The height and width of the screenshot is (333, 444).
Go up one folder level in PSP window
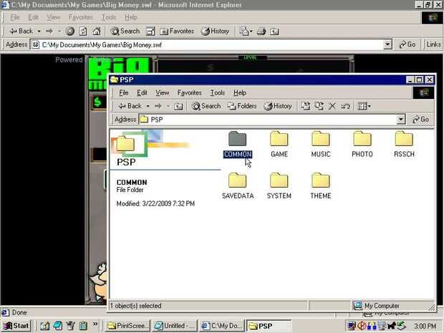point(178,107)
